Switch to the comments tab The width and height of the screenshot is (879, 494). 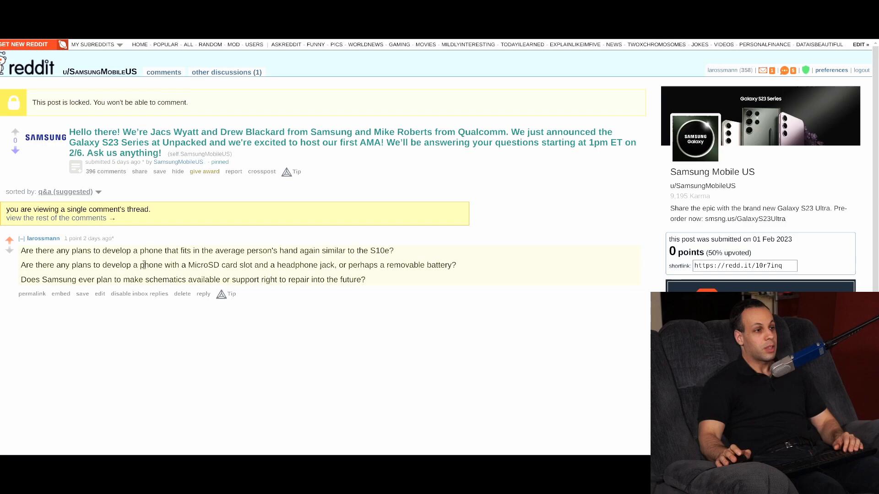tap(164, 72)
